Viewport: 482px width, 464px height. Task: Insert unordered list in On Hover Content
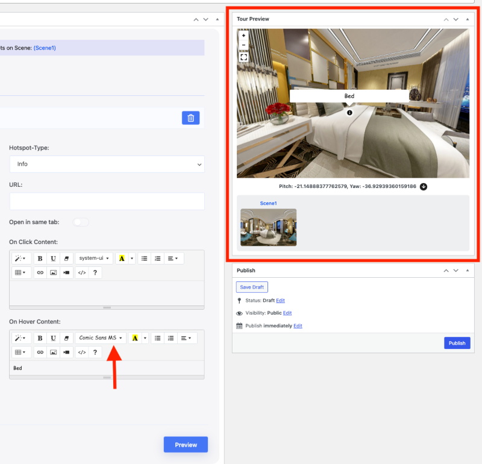coord(157,338)
